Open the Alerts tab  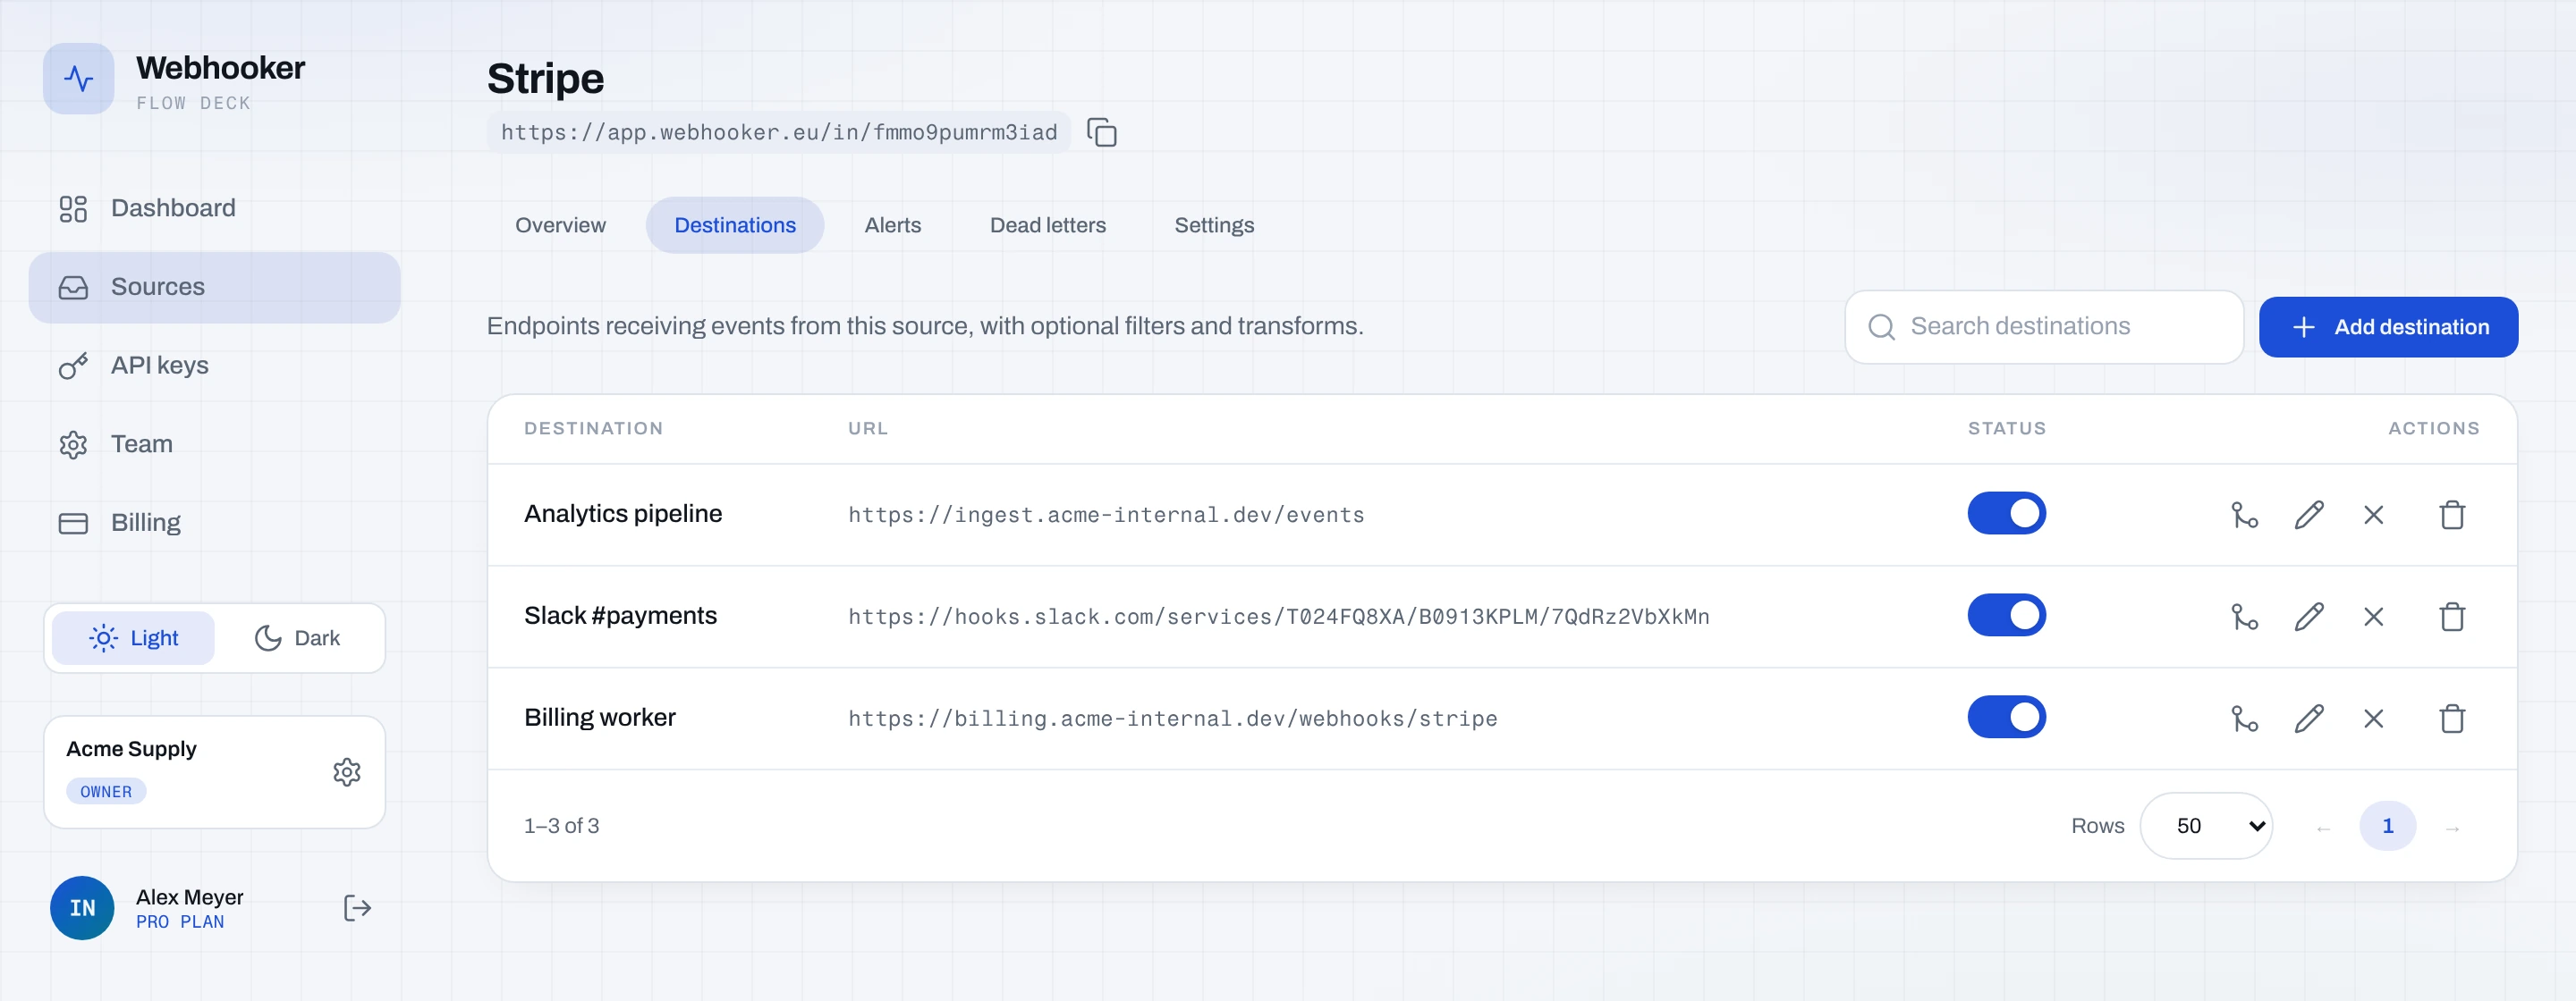(x=892, y=224)
